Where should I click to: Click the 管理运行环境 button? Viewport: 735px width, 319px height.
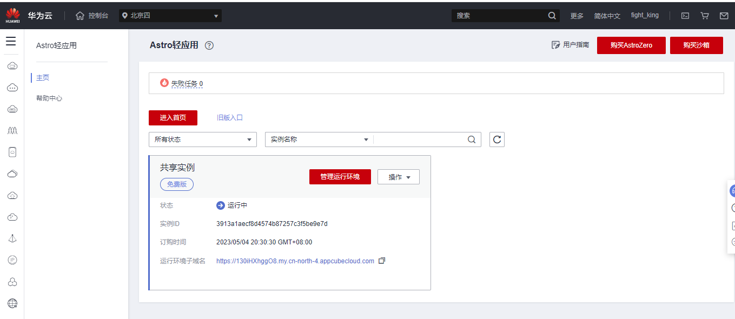[x=340, y=177]
